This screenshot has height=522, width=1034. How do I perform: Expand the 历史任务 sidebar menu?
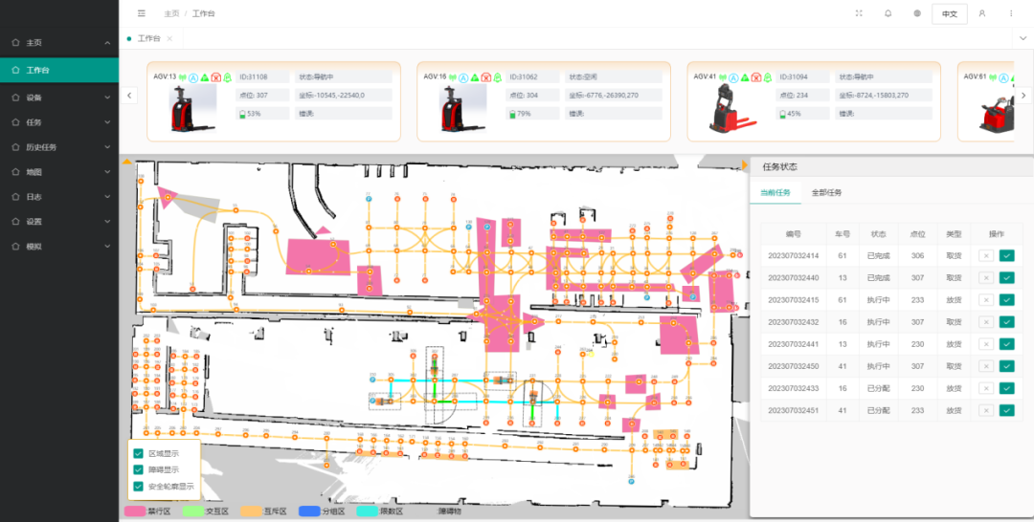tap(59, 147)
